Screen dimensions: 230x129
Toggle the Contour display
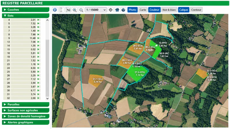[x=196, y=10]
